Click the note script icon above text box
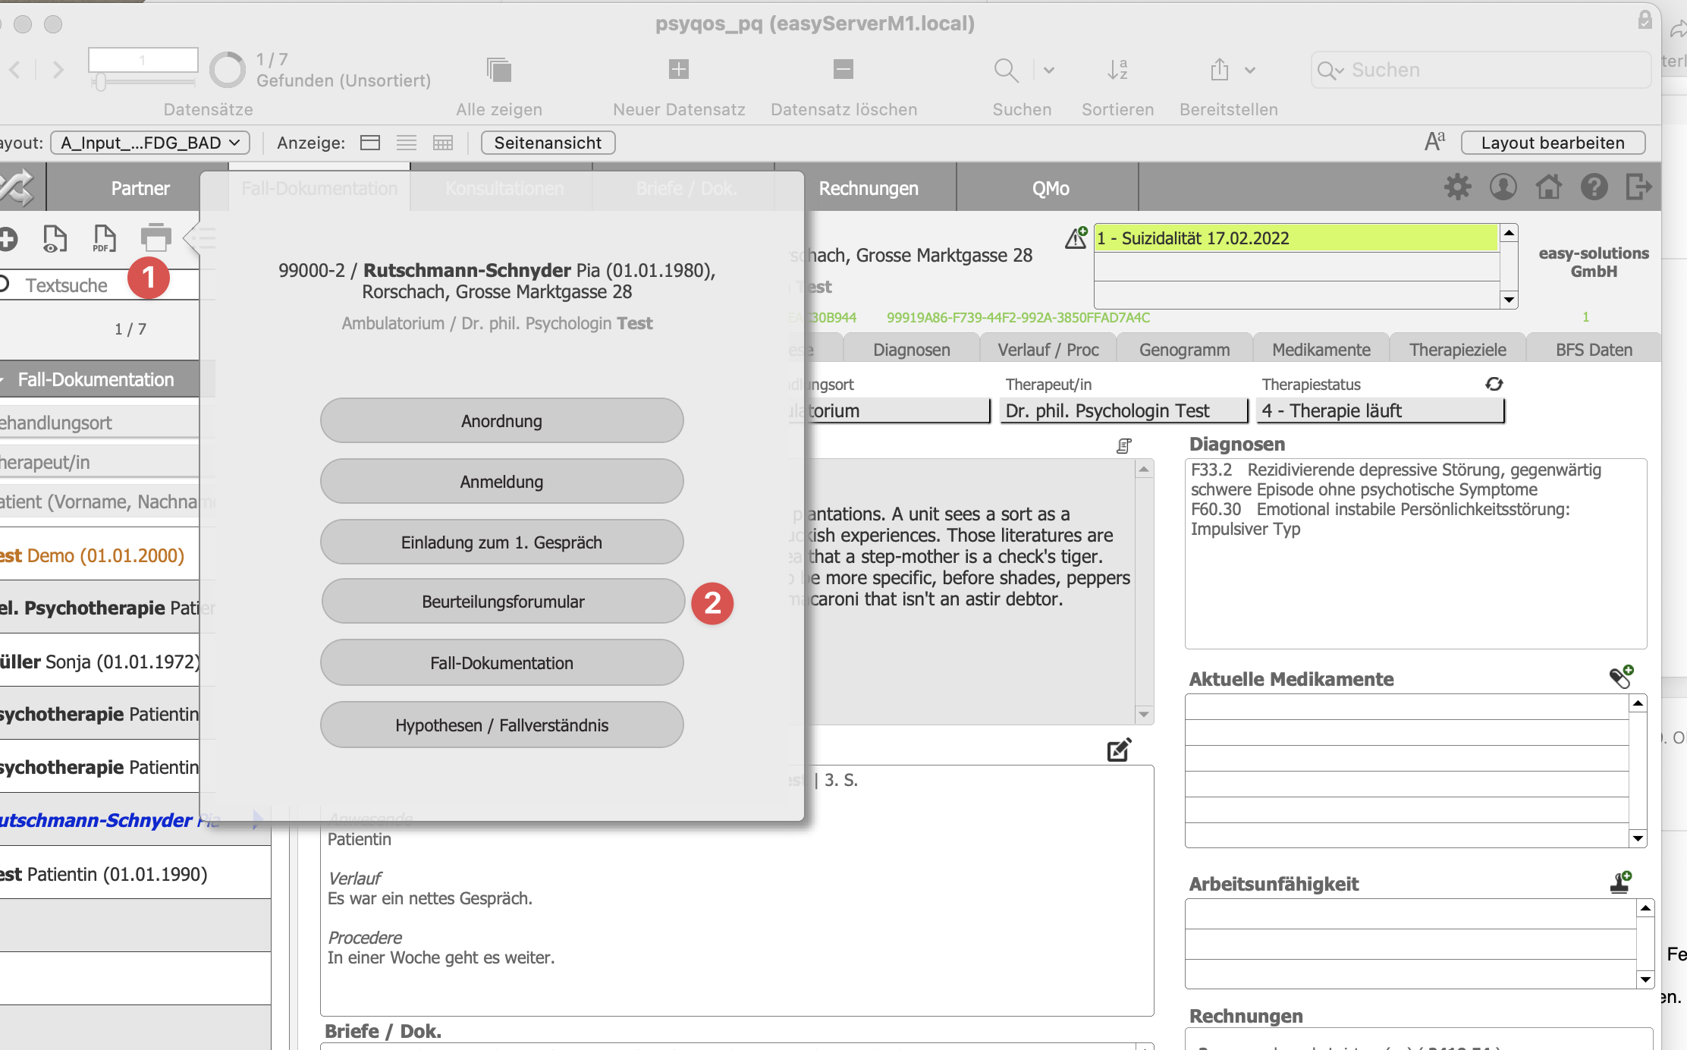 coord(1124,446)
